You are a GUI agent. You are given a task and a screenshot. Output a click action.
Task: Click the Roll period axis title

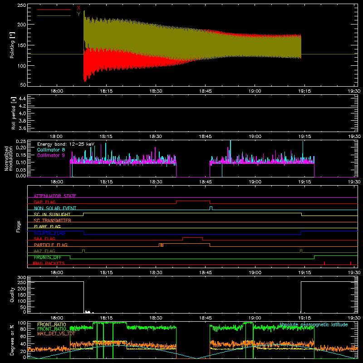(13, 113)
